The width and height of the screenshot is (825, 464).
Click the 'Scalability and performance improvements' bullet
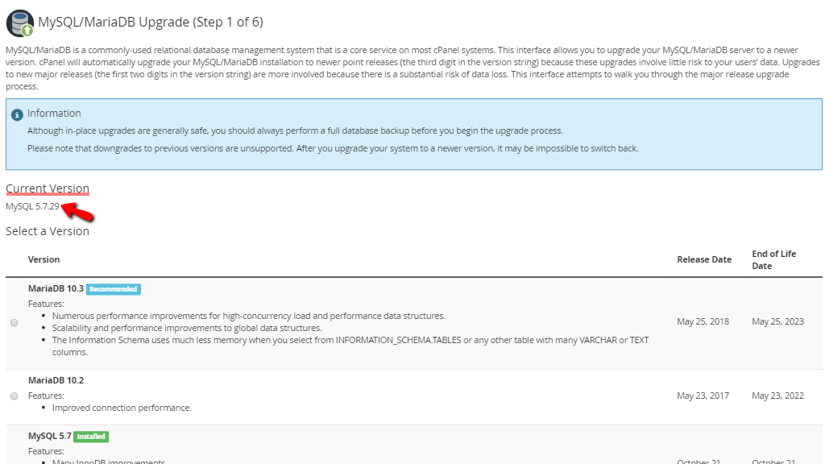pyautogui.click(x=187, y=329)
